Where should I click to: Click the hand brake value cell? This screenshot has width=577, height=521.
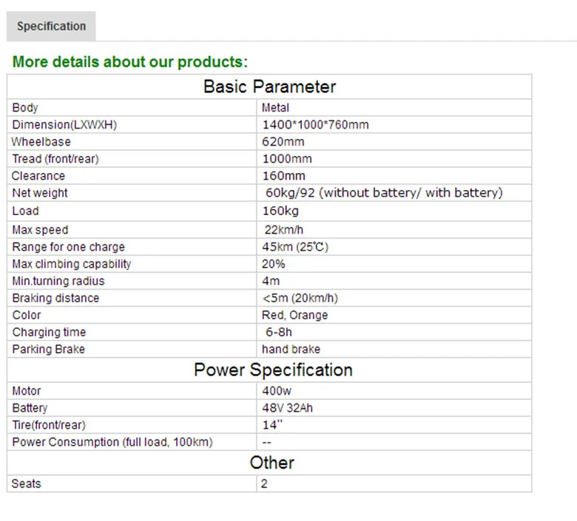coord(394,349)
